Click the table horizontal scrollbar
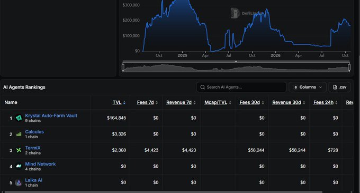Viewport: 360px width, 193px height. tap(163, 192)
